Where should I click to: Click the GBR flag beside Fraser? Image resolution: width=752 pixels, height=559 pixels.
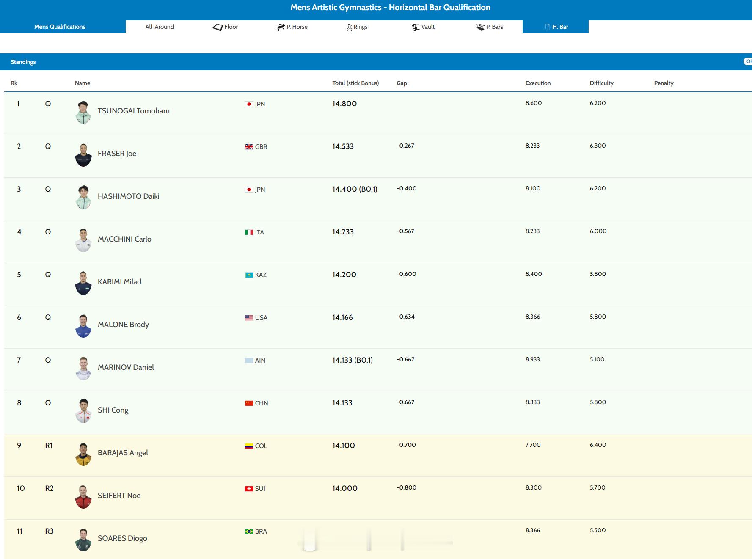pos(249,147)
